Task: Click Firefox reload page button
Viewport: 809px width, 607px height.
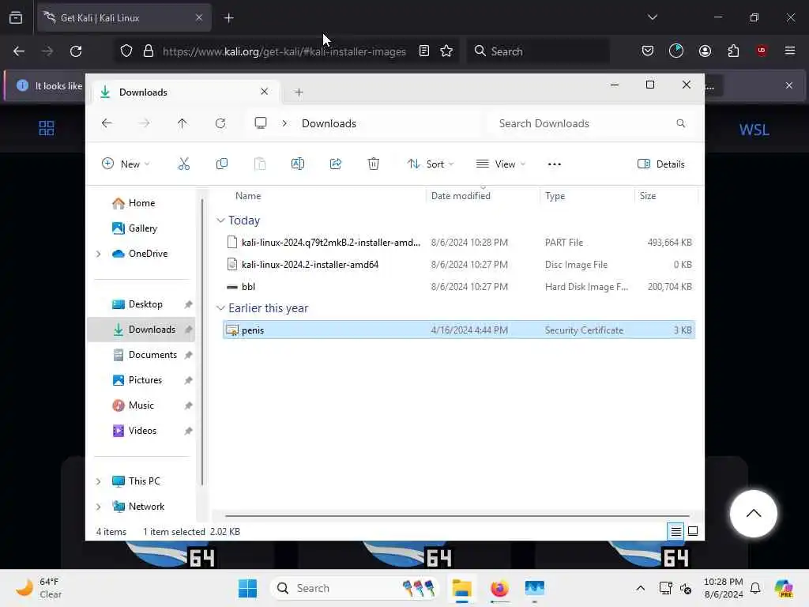Action: click(76, 51)
